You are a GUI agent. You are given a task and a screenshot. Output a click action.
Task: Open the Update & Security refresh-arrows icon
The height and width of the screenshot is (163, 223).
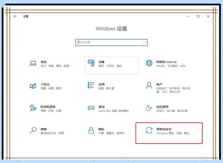tap(149, 130)
